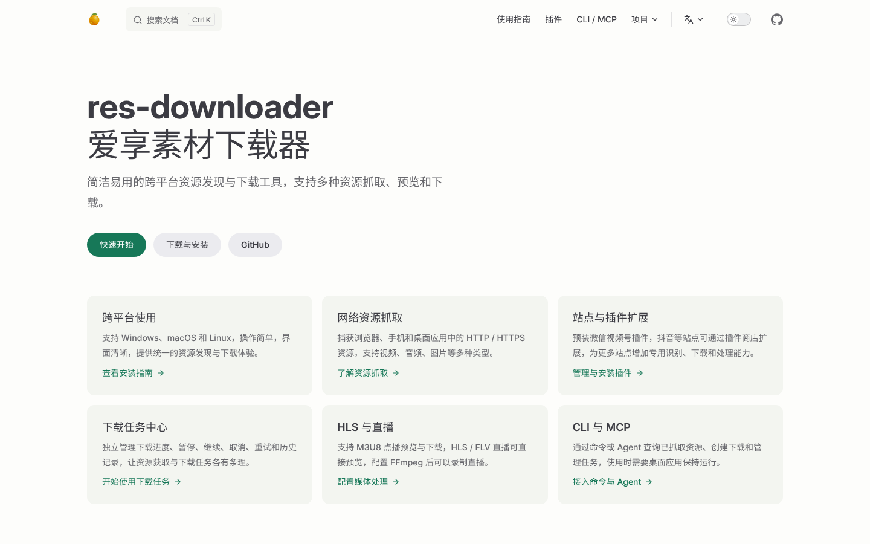Click the magnifier search icon
Image resolution: width=870 pixels, height=544 pixels.
click(x=138, y=20)
